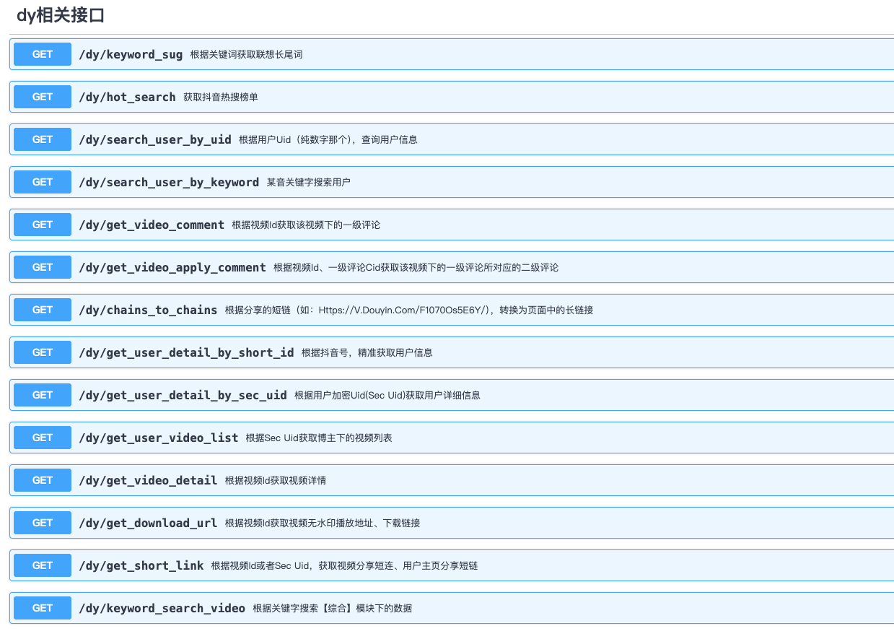The width and height of the screenshot is (894, 639).
Task: Expand the /dy/keyword_sug endpoint row
Action: [x=452, y=54]
